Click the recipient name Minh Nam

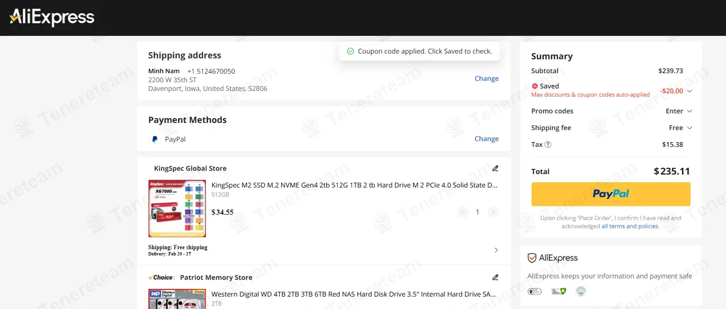[x=164, y=71]
